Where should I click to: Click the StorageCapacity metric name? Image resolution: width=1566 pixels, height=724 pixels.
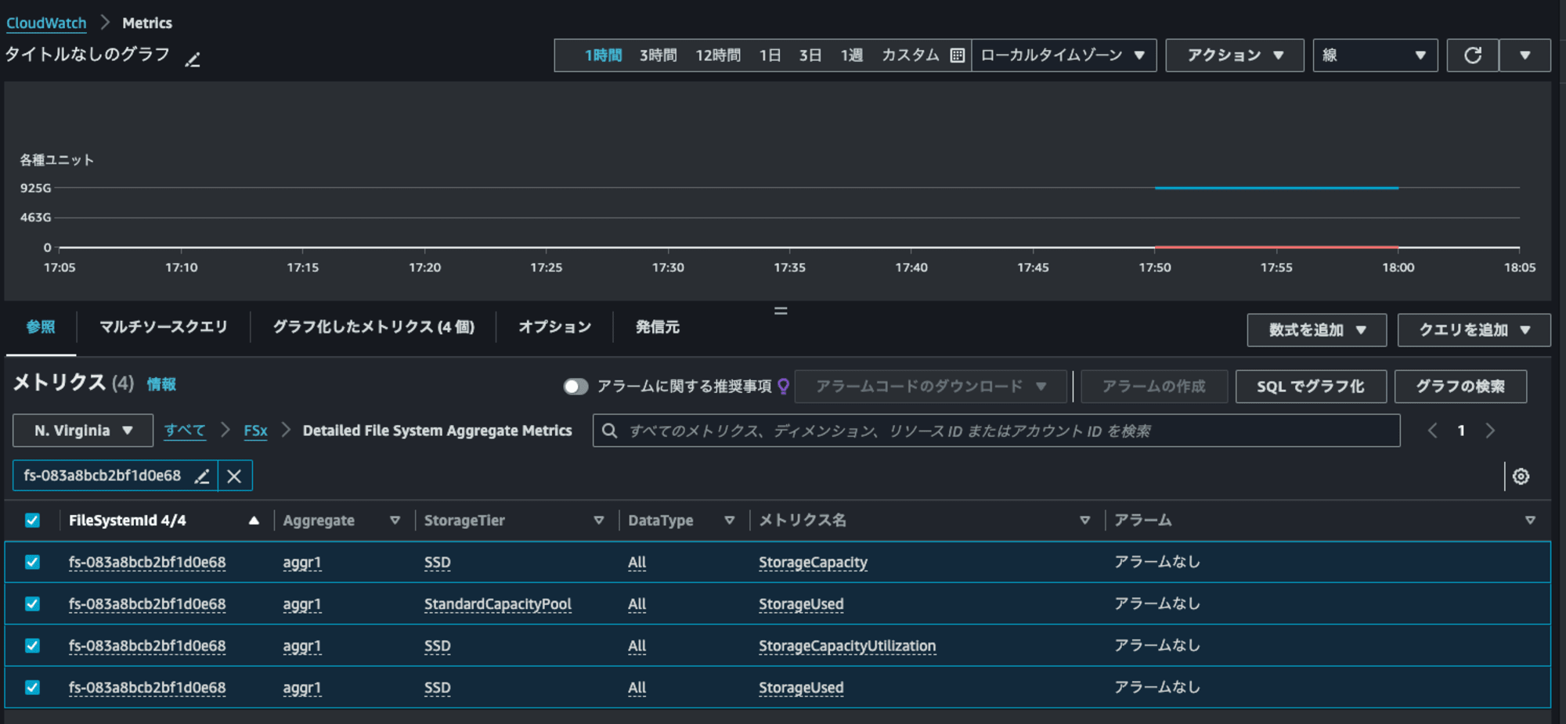point(813,563)
